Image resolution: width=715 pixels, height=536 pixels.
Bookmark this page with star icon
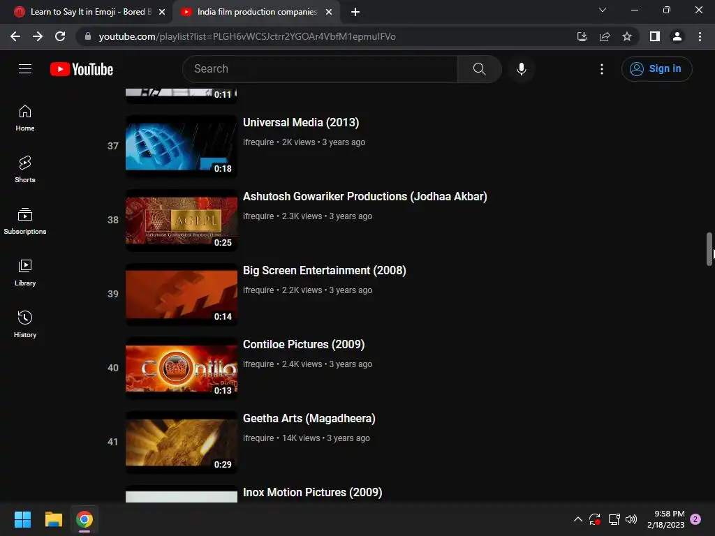click(x=627, y=36)
